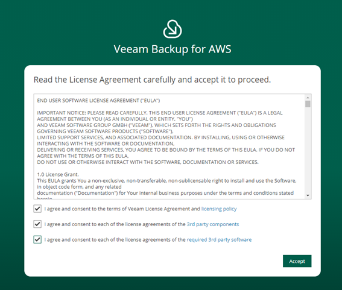Accept the license agreement
342x290 pixels.
coord(297,261)
